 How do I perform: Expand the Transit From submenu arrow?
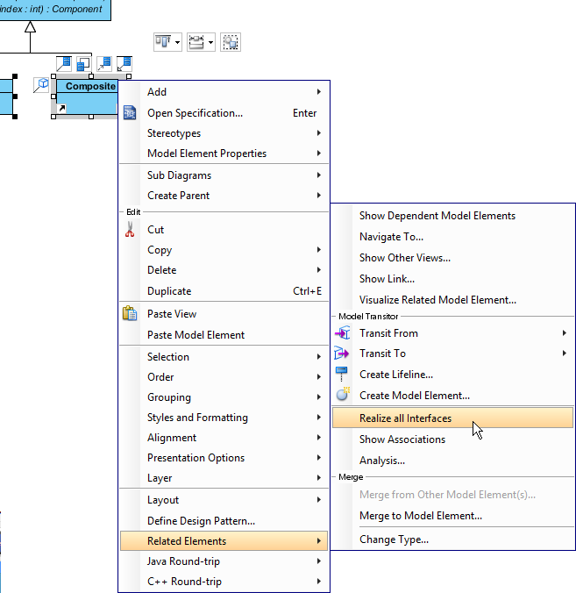[565, 332]
